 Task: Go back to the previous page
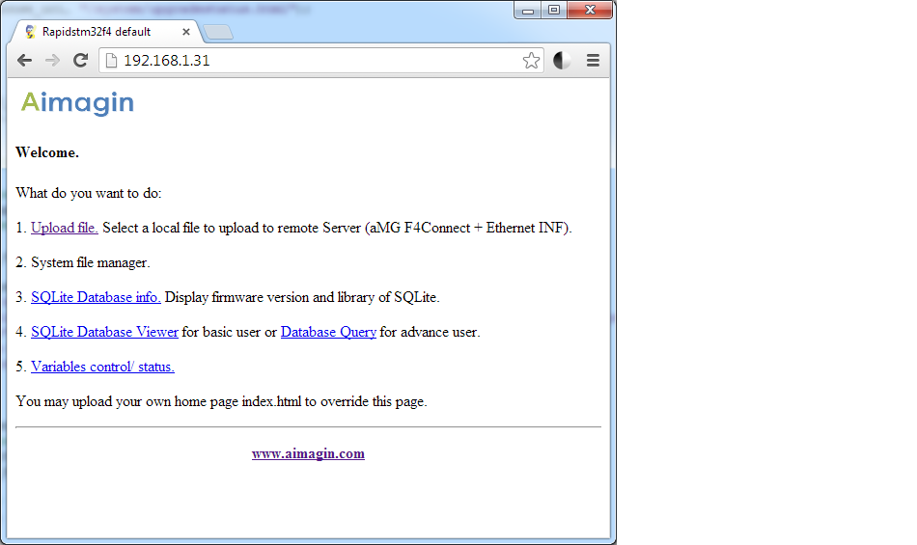click(x=24, y=60)
